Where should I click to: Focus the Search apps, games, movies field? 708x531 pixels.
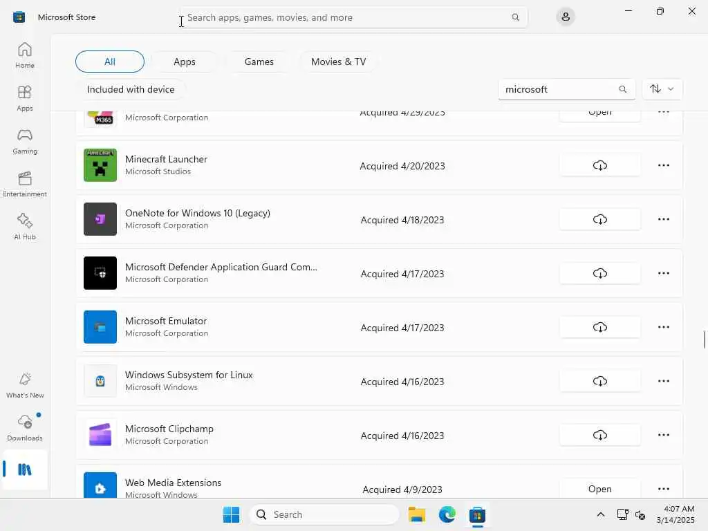(x=353, y=17)
